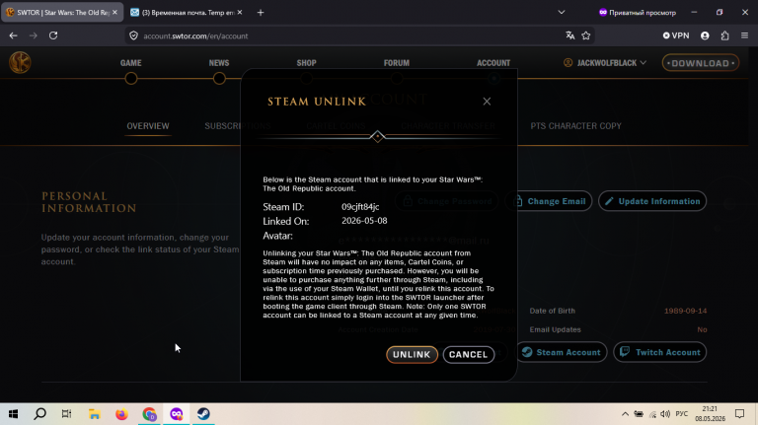This screenshot has width=758, height=425.
Task: Close the Временная почта browser tab
Action: [x=240, y=13]
